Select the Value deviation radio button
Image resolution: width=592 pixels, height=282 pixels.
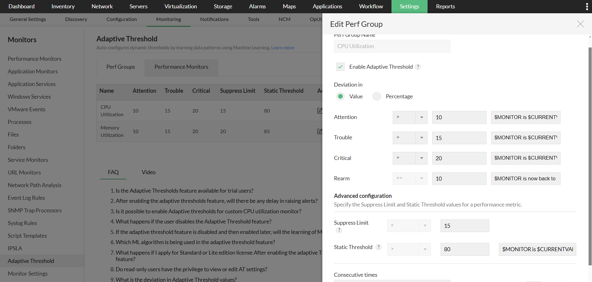click(340, 96)
